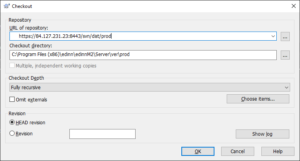Browse for repository URL with ellipsis button
This screenshot has height=161, width=300.
[x=285, y=37]
